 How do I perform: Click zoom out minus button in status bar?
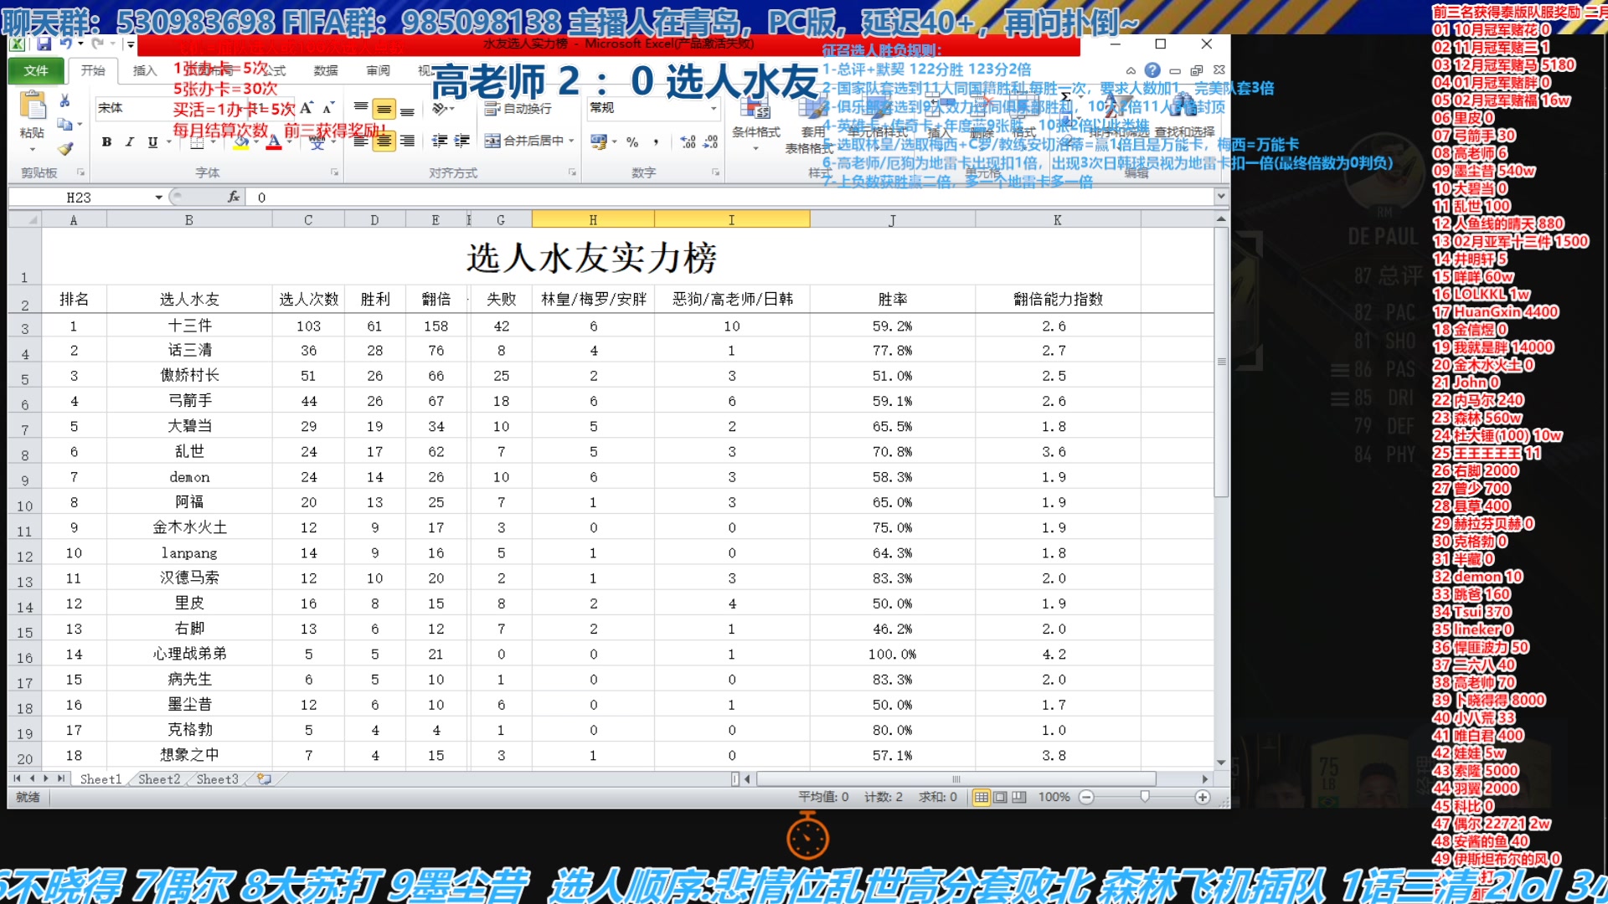(x=1086, y=797)
